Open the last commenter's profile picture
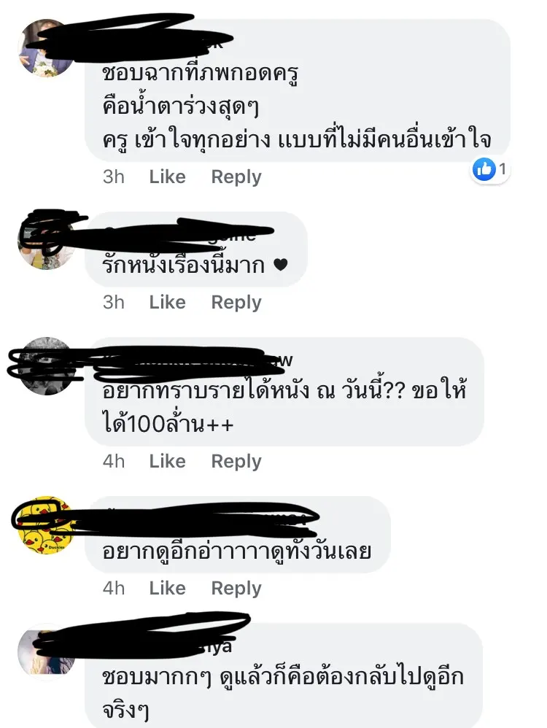This screenshot has width=547, height=728. pos(46,652)
